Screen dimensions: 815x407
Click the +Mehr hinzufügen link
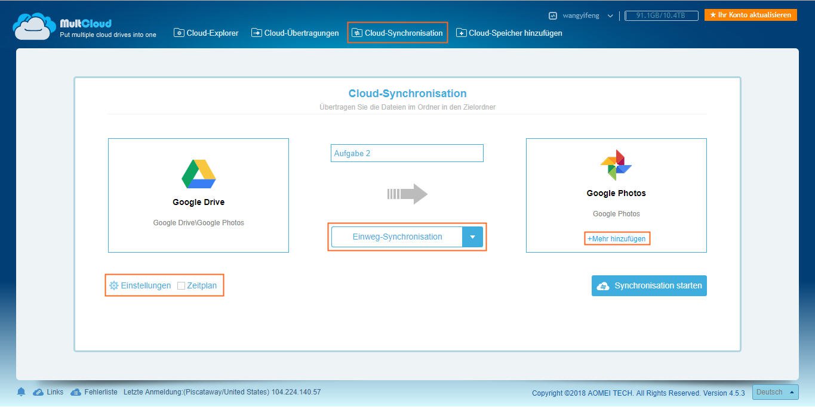coord(616,238)
